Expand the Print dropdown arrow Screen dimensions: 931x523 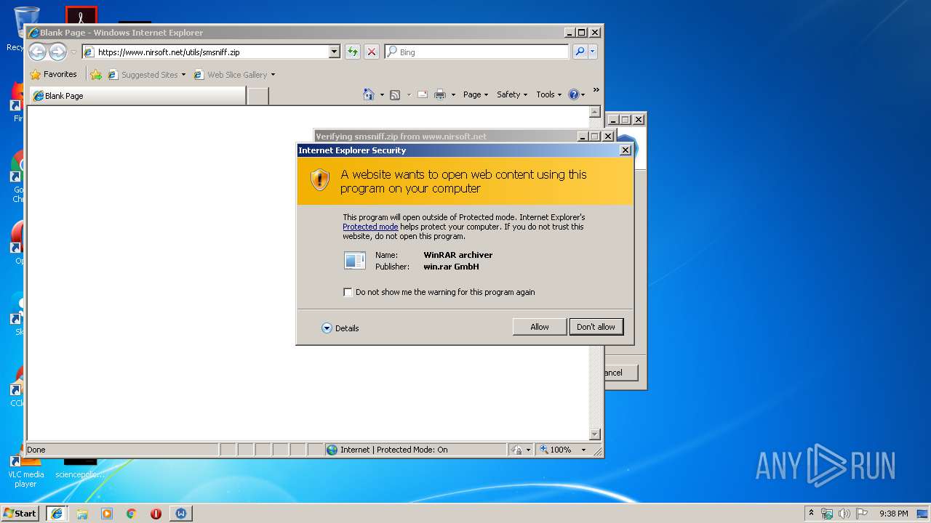pyautogui.click(x=453, y=95)
